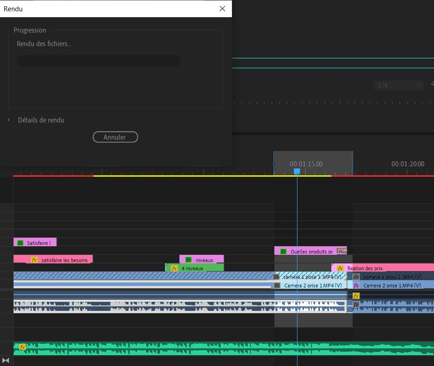
Task: Click the fx badge on the pink niveaux clip
Action: tap(188, 260)
